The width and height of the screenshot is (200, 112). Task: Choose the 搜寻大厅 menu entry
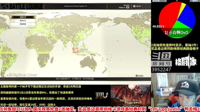pyautogui.click(x=23, y=21)
